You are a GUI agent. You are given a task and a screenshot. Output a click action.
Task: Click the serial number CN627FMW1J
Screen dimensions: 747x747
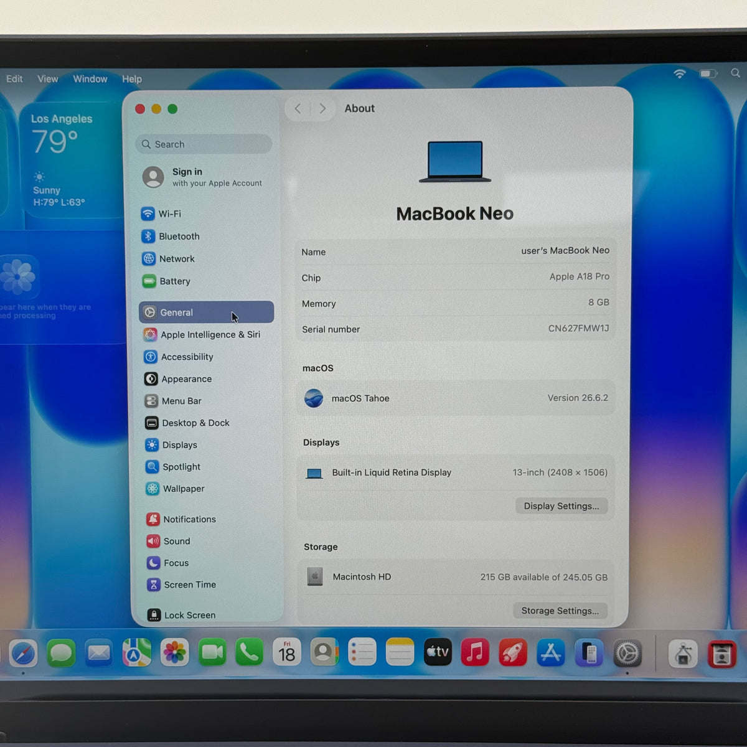tap(578, 329)
